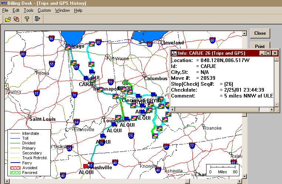Viewport: 282px width, 184px height.
Task: Click Info window horizontal scroll left arrow
Action: (x=173, y=109)
